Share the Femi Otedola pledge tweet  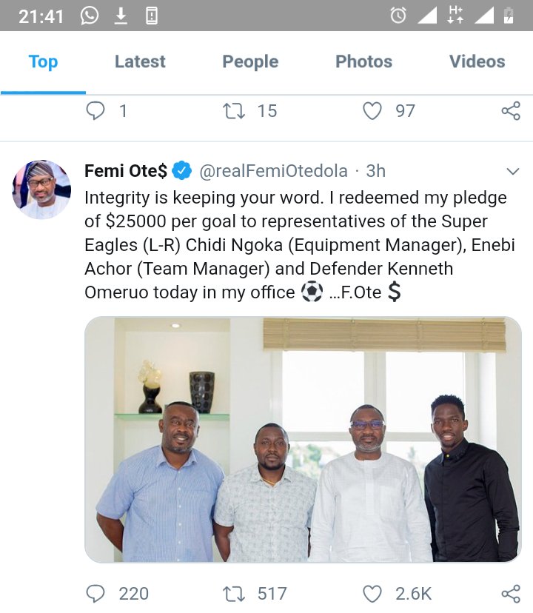tap(511, 593)
